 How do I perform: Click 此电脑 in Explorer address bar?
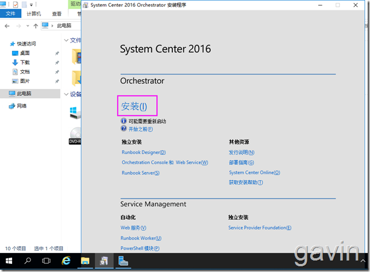coord(64,25)
